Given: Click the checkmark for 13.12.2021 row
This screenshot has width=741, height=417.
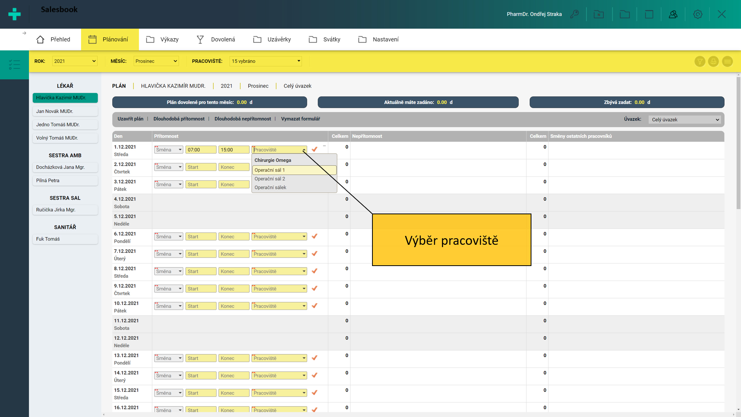Looking at the screenshot, I should (315, 358).
